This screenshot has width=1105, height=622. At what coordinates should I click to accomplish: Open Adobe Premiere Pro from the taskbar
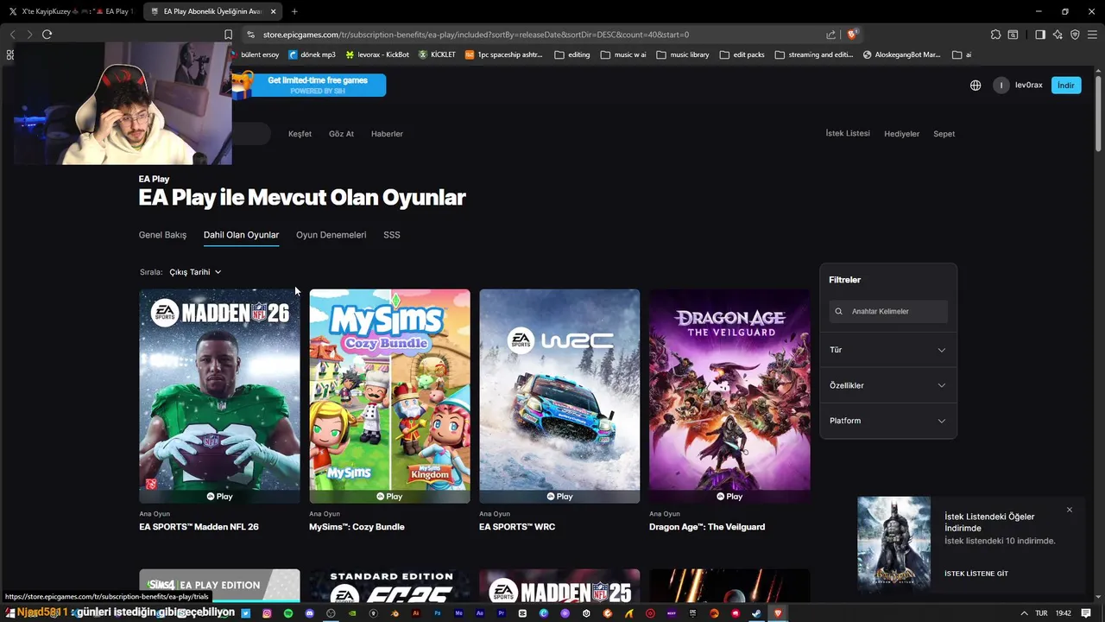501,613
